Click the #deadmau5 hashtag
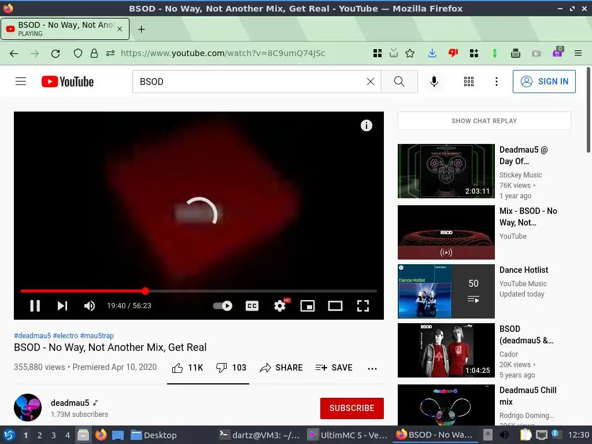The width and height of the screenshot is (592, 444). tap(32, 336)
